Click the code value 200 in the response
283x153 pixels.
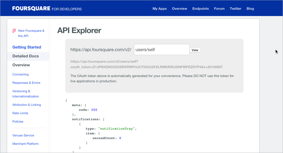(x=94, y=110)
